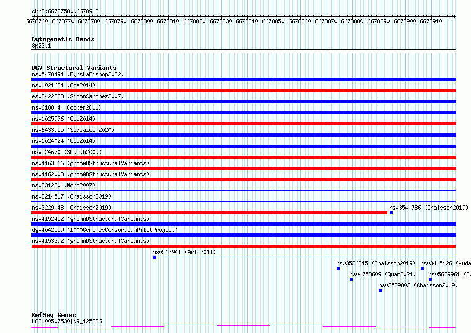Click the red bar of nsv3229048
Viewport: 471px width, 333px height.
point(210,213)
